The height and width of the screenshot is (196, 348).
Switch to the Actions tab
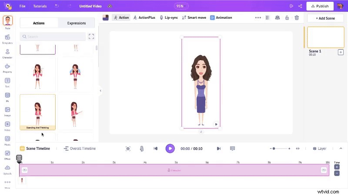[x=39, y=23]
